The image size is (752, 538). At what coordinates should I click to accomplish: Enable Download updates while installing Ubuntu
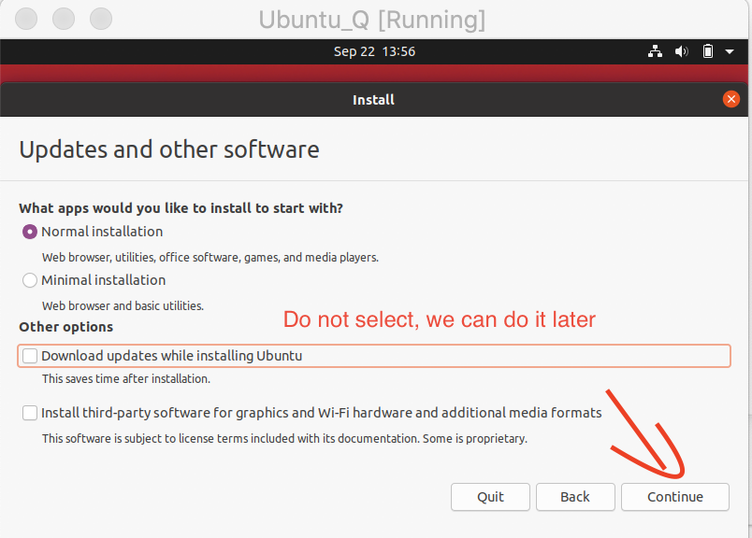[30, 356]
